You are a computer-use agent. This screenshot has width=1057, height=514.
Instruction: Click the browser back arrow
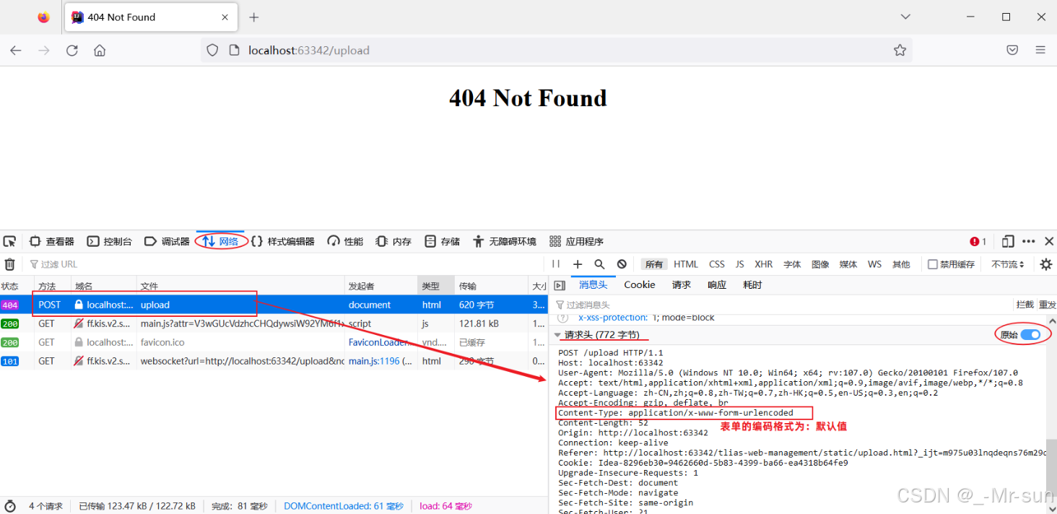(16, 51)
